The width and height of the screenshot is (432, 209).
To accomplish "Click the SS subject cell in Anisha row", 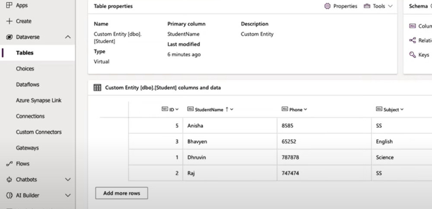I will pyautogui.click(x=402, y=126).
